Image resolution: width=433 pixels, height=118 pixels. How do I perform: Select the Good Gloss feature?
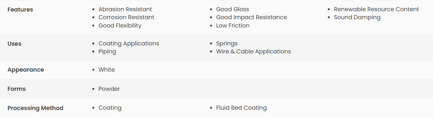pos(233,9)
